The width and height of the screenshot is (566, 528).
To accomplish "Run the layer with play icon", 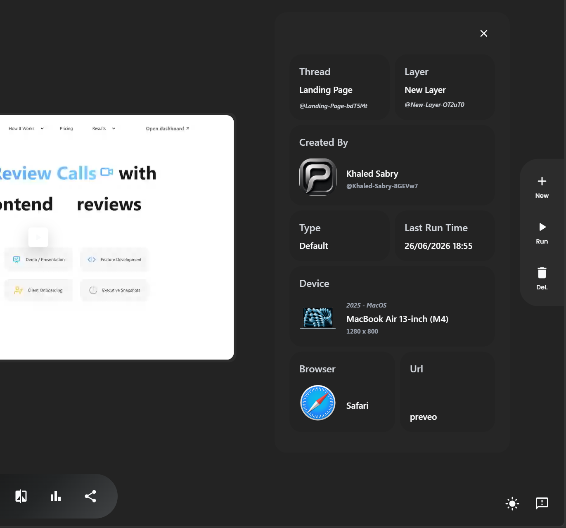I will point(542,227).
